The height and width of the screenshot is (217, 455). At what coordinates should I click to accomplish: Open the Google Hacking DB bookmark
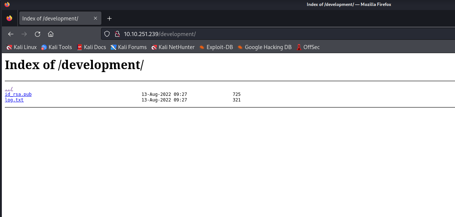coord(264,47)
